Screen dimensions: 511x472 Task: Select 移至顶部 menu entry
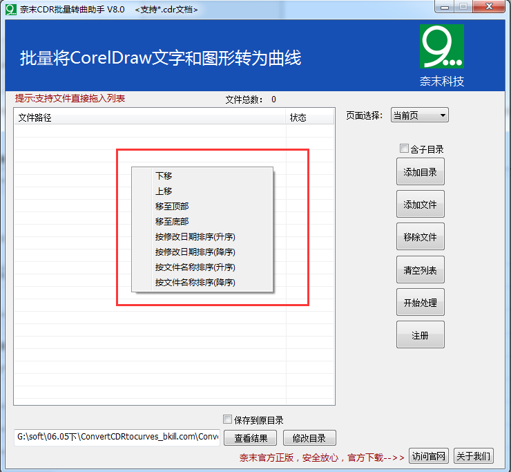[202, 206]
